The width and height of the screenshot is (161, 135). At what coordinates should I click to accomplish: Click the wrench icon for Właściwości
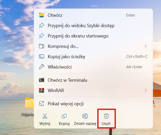[42, 67]
